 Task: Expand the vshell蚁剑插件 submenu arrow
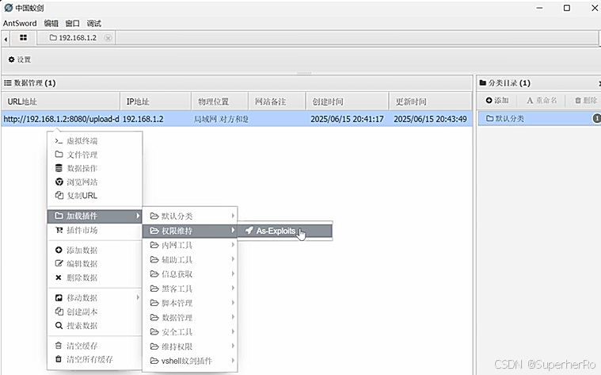(233, 361)
